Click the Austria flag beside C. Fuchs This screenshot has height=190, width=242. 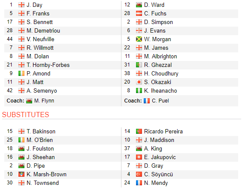[139, 13]
